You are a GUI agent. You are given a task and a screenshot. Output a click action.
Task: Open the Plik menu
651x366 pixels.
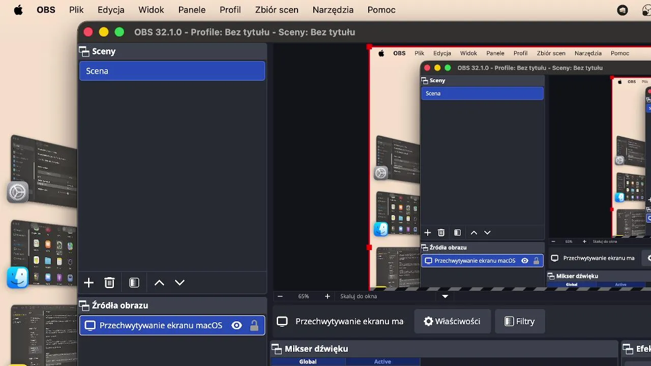click(76, 10)
